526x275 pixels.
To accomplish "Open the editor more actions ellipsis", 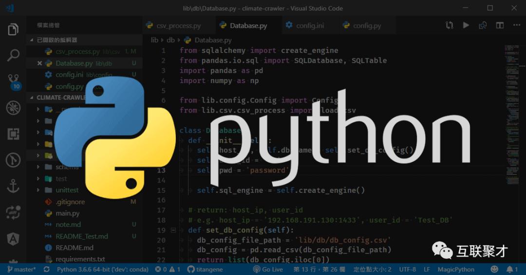I will pyautogui.click(x=517, y=25).
